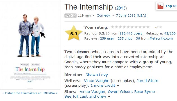Image resolution: width=177 pixels, height=101 pixels.
Task: Expand See full cast and crew
Action: pos(85,97)
